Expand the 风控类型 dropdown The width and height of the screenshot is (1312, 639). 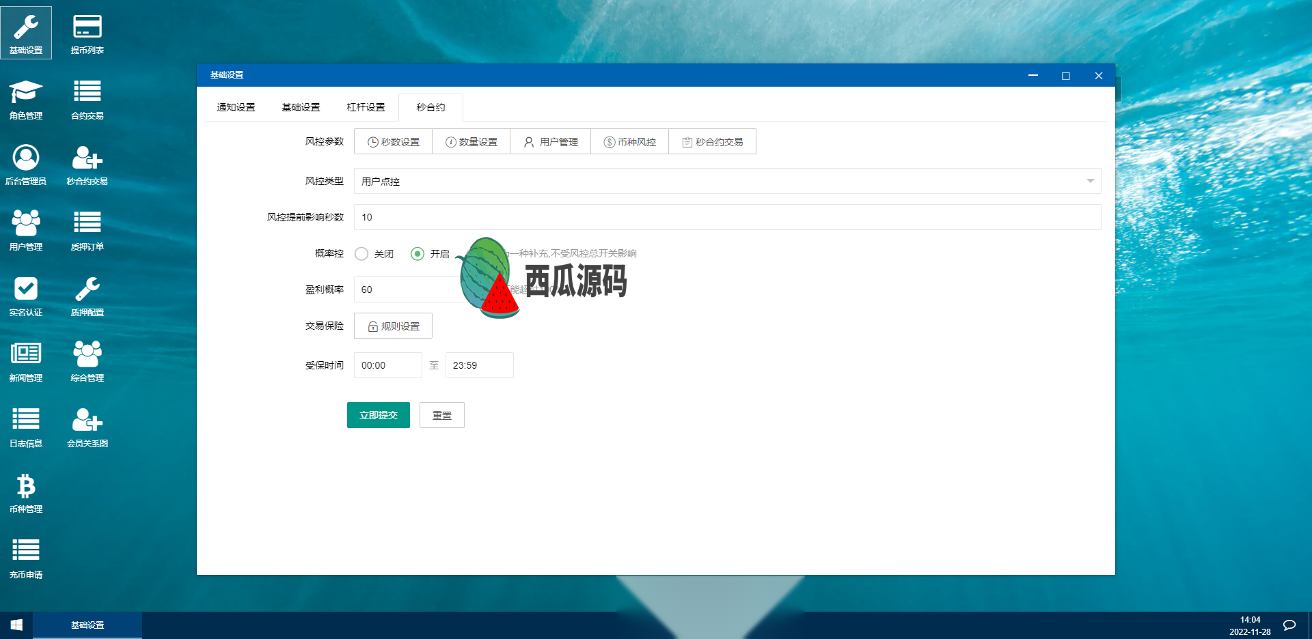point(727,181)
